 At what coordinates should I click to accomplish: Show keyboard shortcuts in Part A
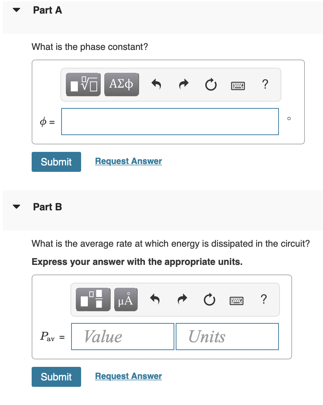point(238,86)
